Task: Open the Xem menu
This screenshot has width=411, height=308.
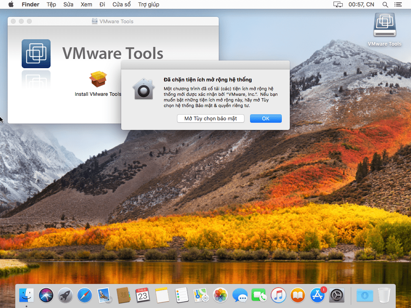Action: pyautogui.click(x=86, y=4)
